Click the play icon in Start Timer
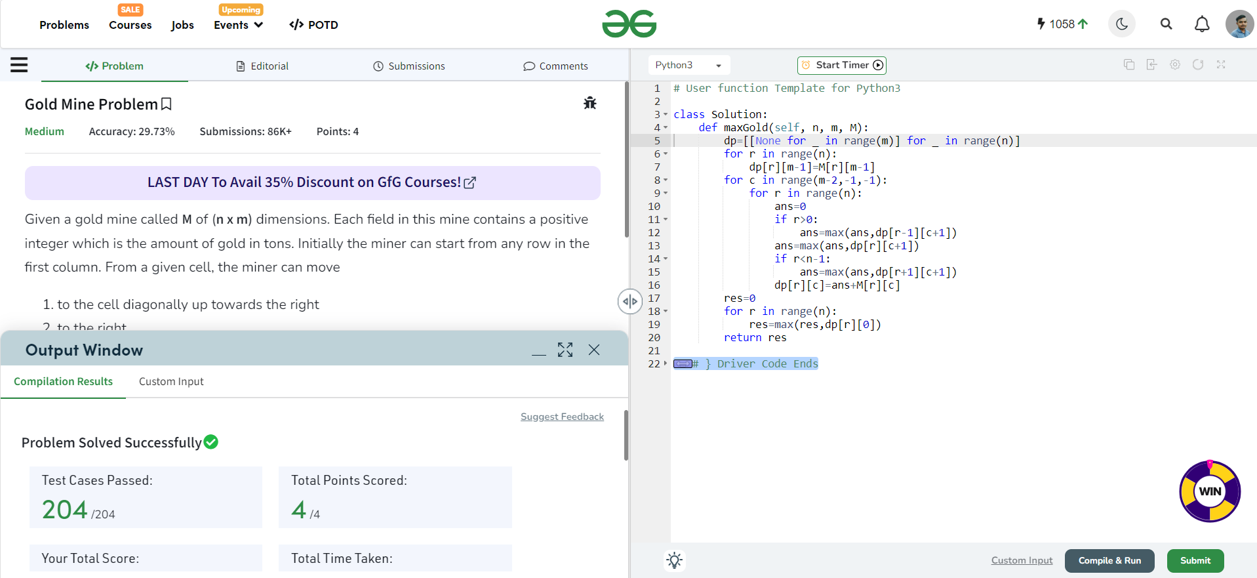Screen dimensions: 1257x578 878,65
